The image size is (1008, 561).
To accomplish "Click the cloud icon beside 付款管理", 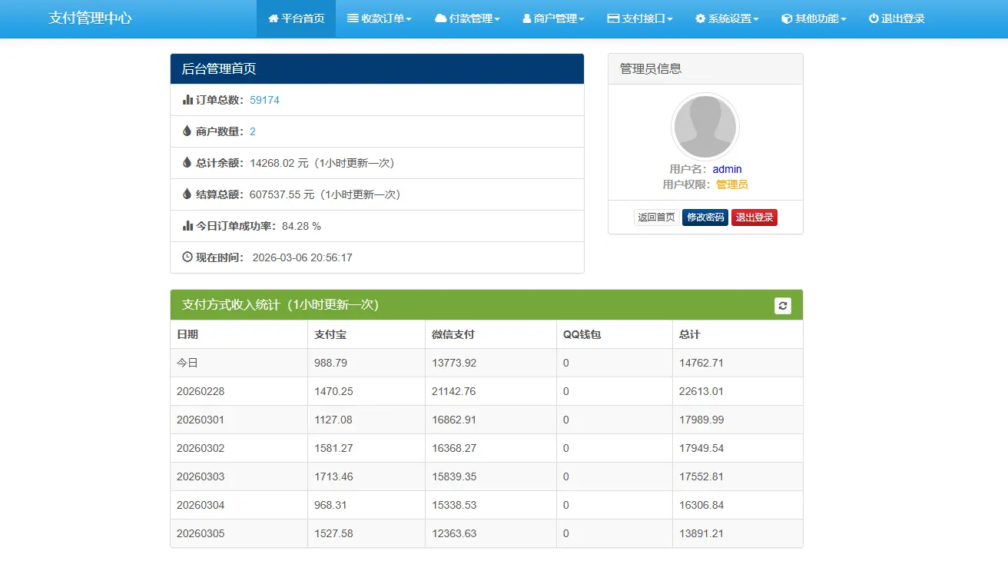I will coord(440,19).
